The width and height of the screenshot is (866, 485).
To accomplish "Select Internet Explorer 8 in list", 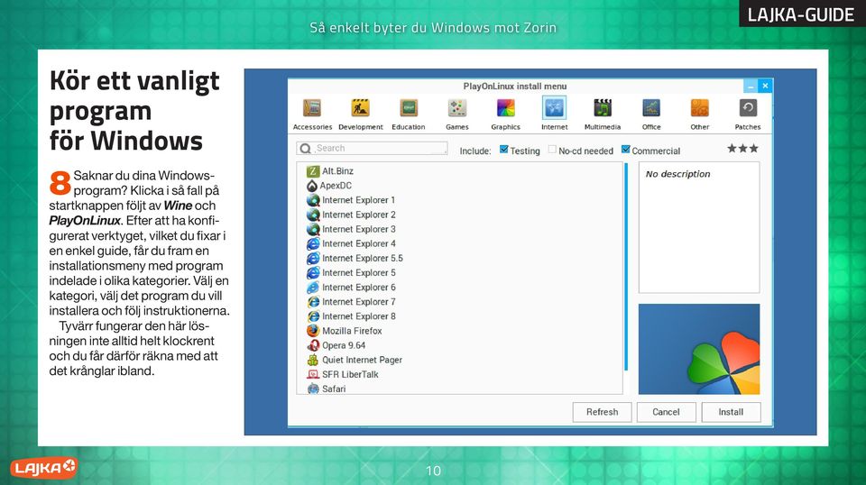I will (x=358, y=316).
